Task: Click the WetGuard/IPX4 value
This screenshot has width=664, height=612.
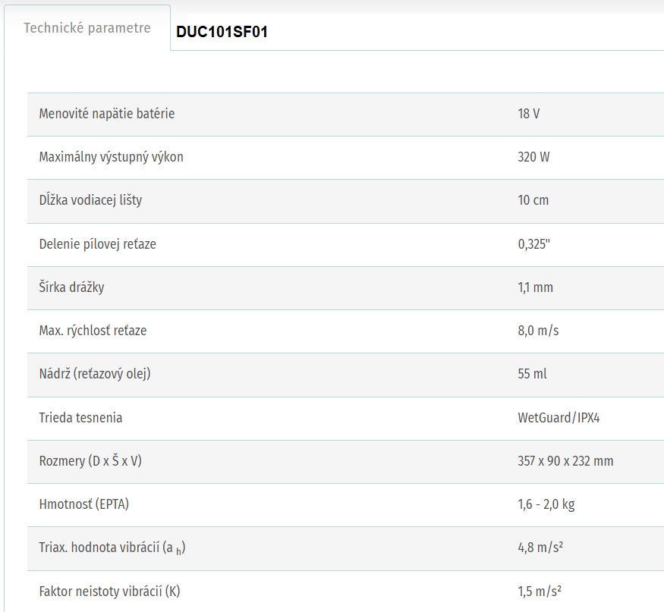Action: (559, 418)
